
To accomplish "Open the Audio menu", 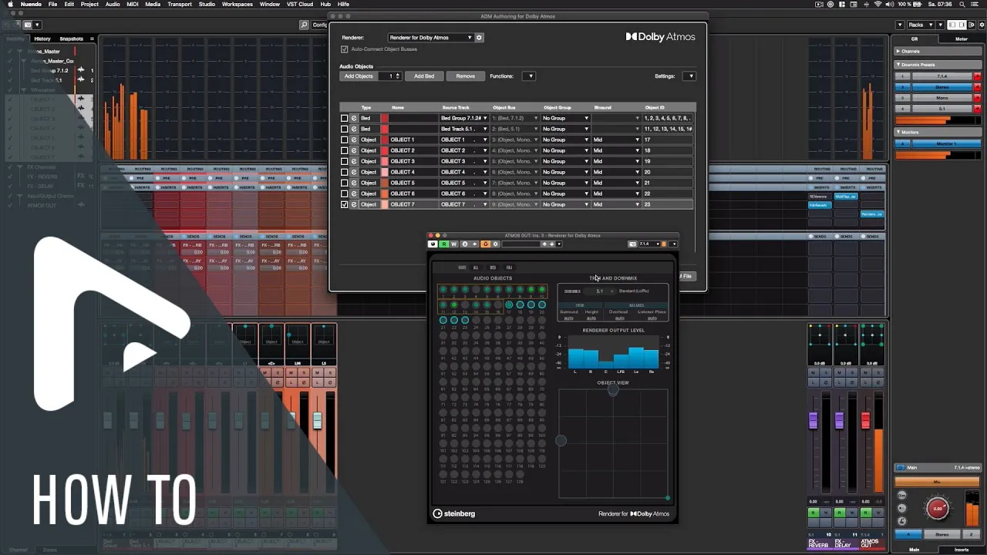I will coord(113,4).
